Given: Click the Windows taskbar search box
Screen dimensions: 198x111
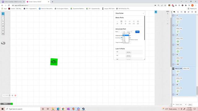Looking at the screenshot, I should pyautogui.click(x=23, y=109).
